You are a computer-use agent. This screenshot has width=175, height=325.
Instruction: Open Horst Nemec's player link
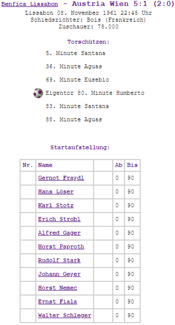pos(57,288)
